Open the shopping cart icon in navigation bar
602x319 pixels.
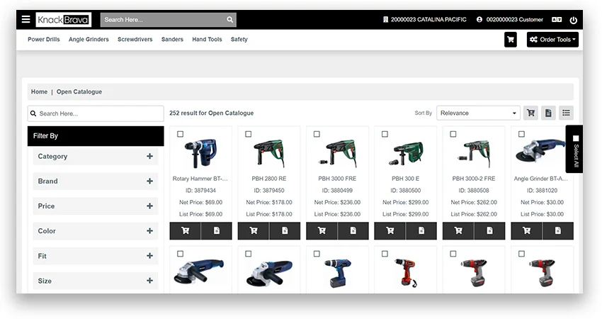(x=511, y=40)
